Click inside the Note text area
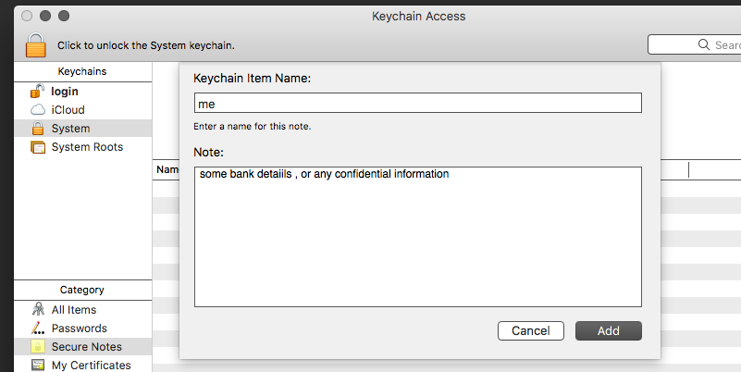 coord(417,241)
